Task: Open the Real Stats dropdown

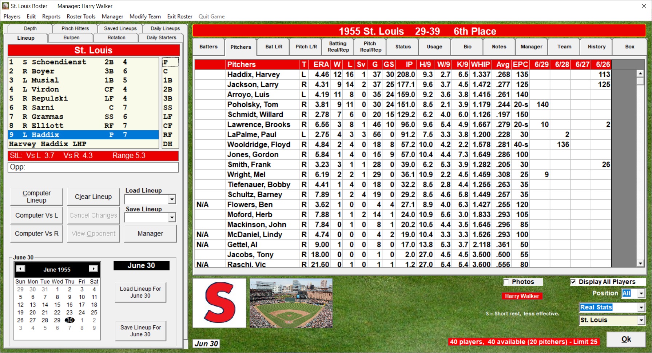Action: (641, 308)
